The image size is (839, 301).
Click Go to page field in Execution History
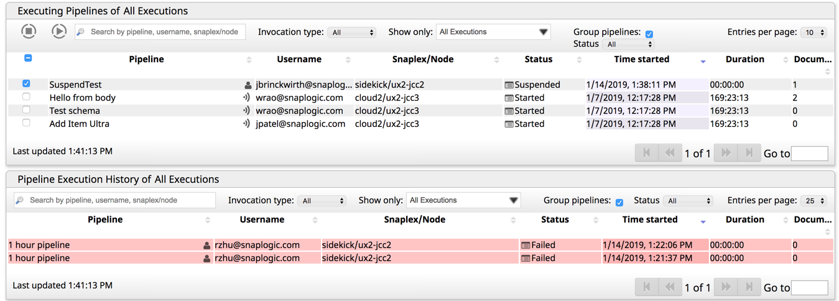tap(809, 288)
